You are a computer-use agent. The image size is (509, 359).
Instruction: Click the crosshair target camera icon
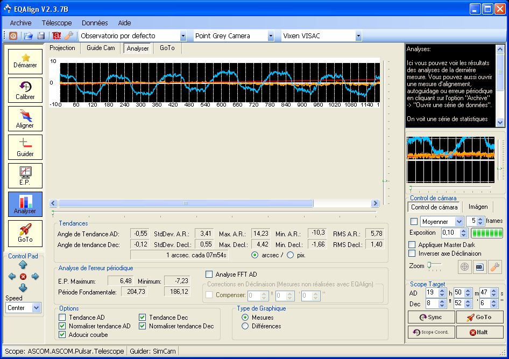point(464,267)
